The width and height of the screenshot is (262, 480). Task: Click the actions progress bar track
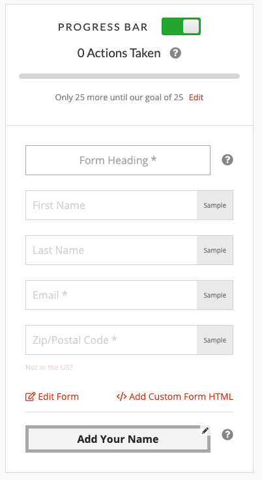[x=129, y=76]
